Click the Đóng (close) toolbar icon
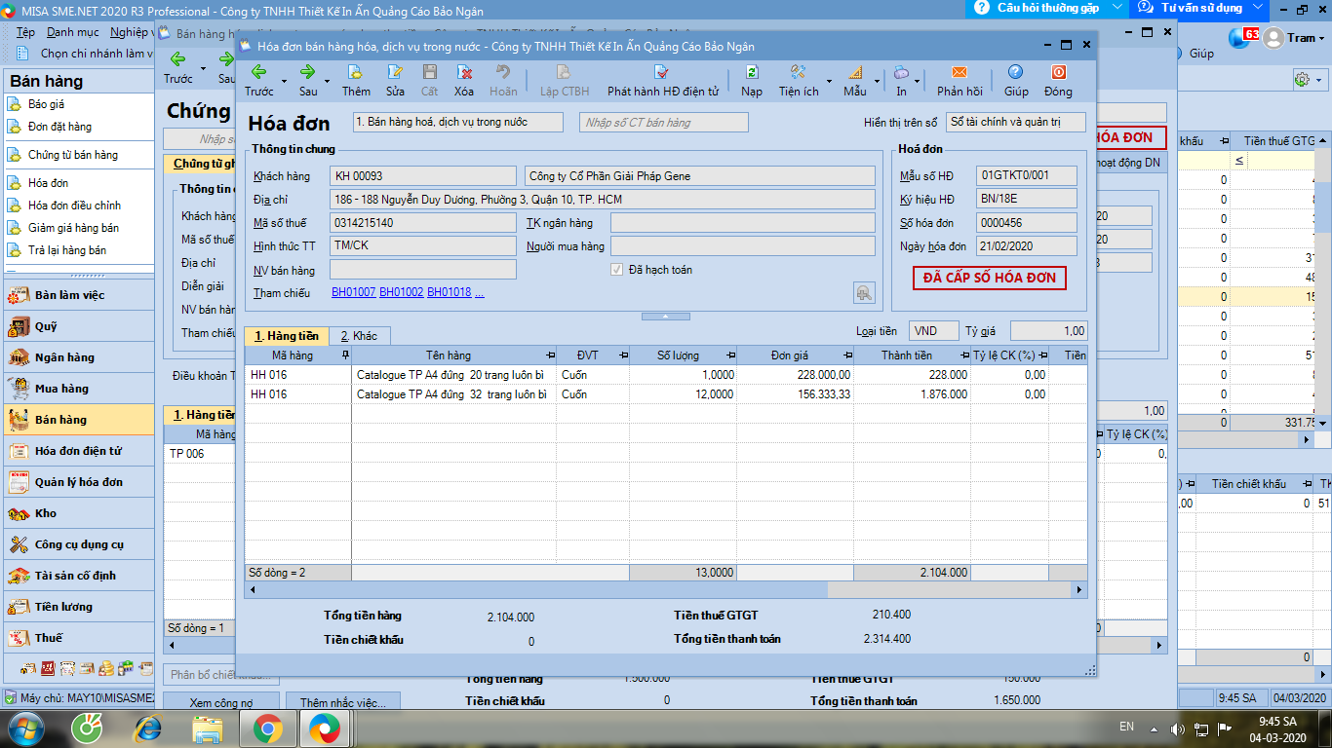The image size is (1332, 748). pos(1058,72)
